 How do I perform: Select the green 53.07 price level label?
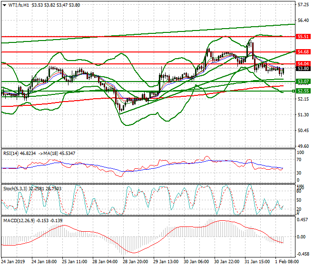[x=303, y=82]
